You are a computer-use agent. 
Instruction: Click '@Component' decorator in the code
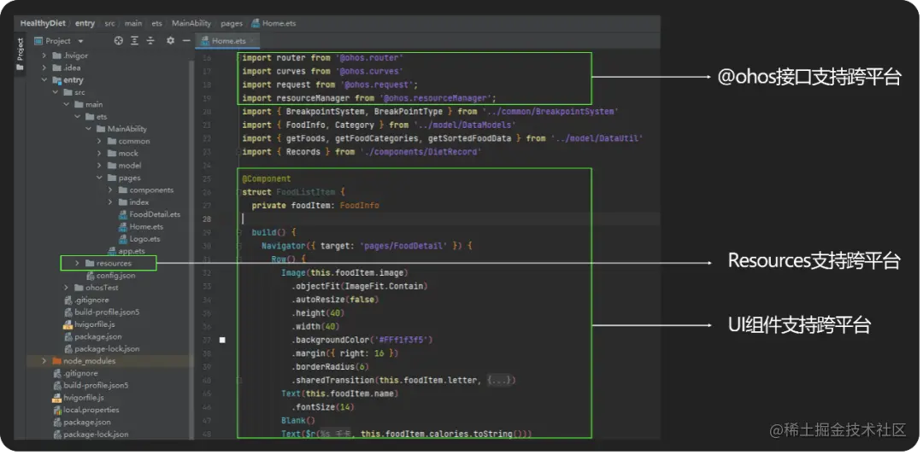coord(266,178)
